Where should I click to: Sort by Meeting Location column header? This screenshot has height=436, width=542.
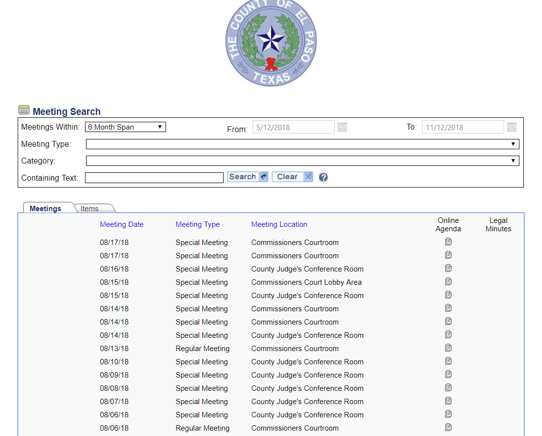click(x=279, y=224)
